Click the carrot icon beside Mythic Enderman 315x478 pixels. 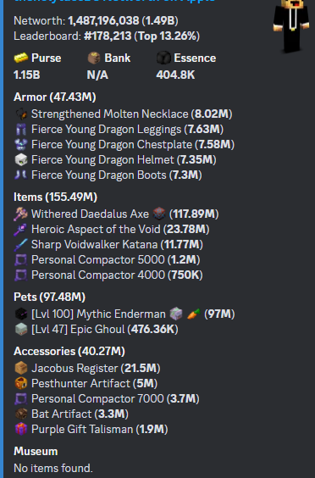(x=194, y=314)
